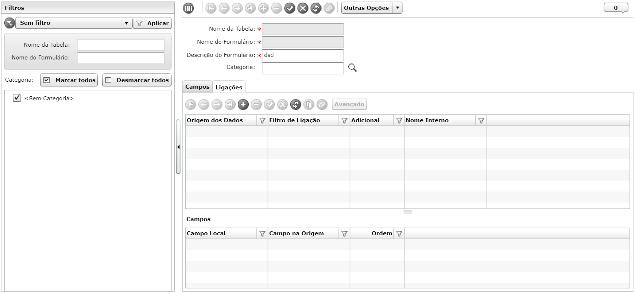The width and height of the screenshot is (635, 294).
Task: Click the form Nome do Formulário field
Action: (x=303, y=42)
